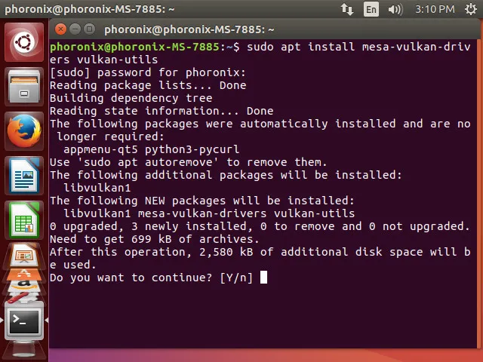Viewport: 483px width, 362px height.
Task: Click the terminal title bar text
Action: 189,29
